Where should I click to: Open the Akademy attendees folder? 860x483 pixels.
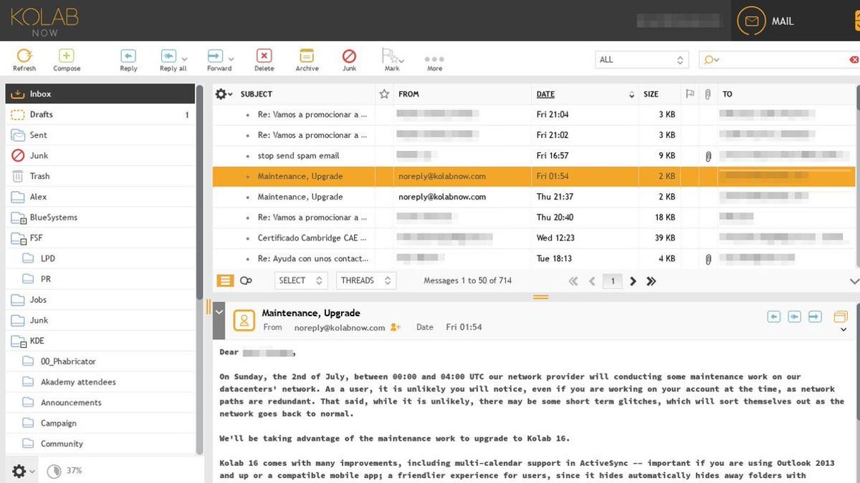[100, 382]
